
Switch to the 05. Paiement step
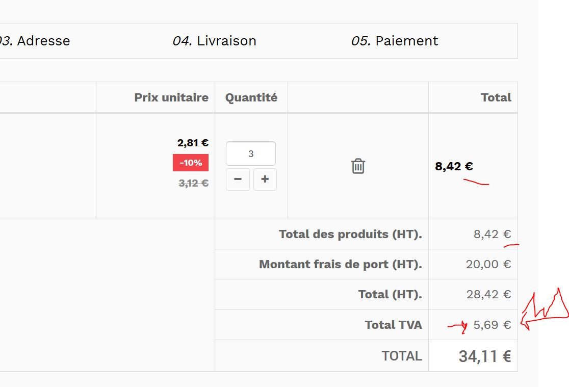[394, 41]
